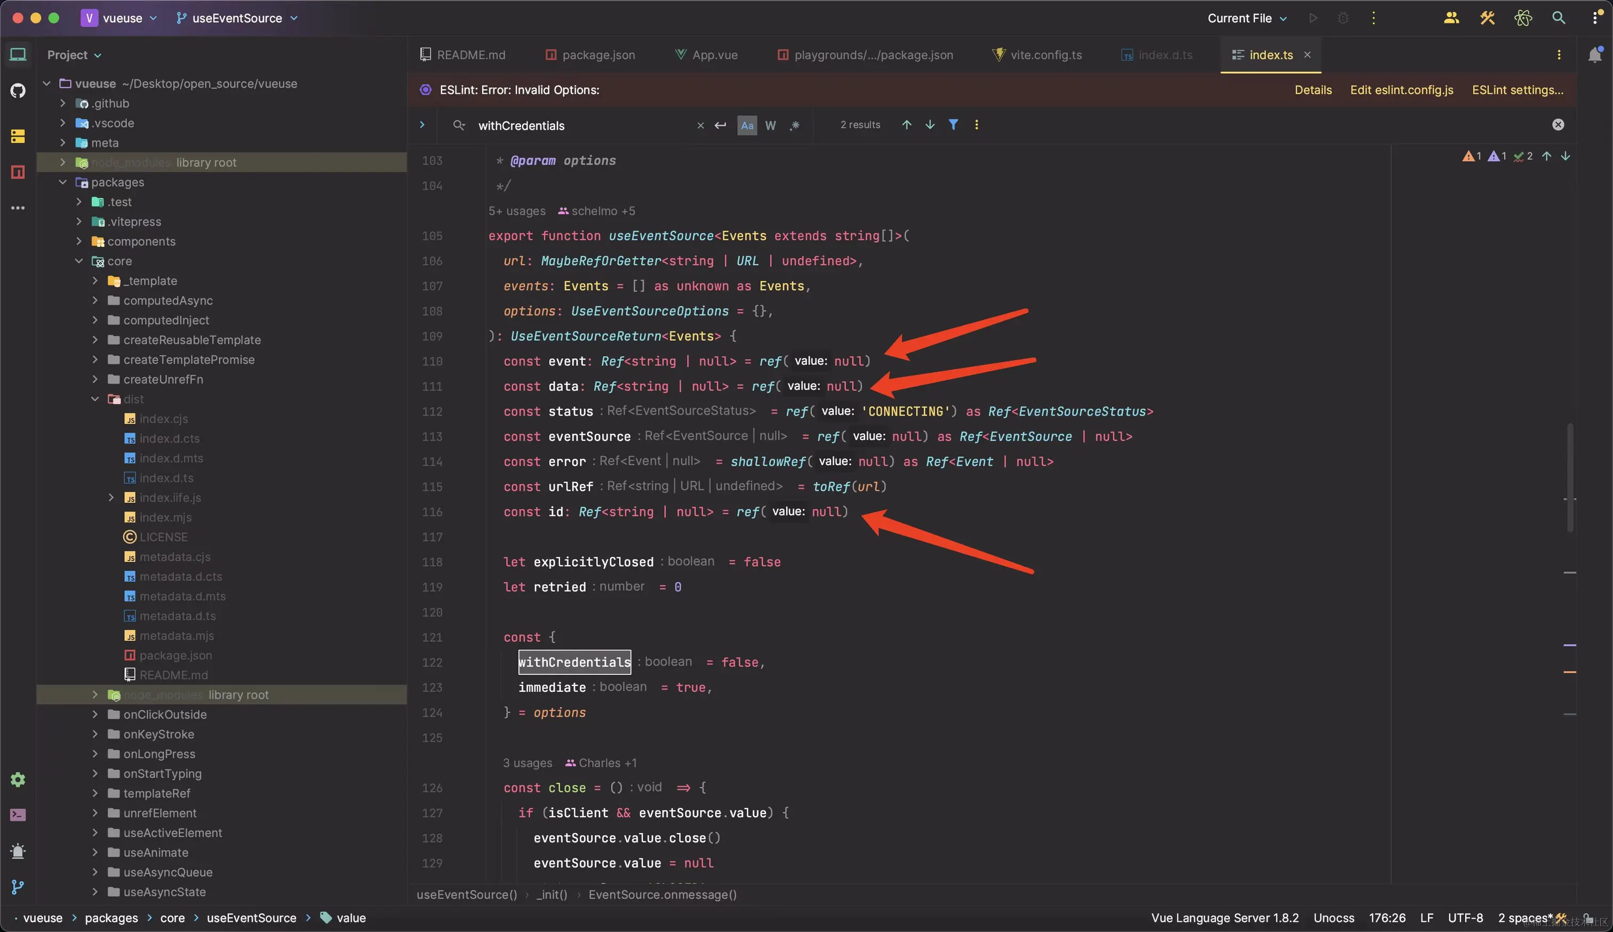Click core breadcrumb in navigation bar
The height and width of the screenshot is (932, 1613).
coord(172,918)
